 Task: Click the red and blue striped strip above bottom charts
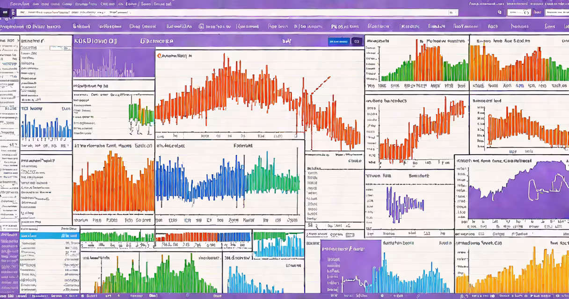coord(203,237)
